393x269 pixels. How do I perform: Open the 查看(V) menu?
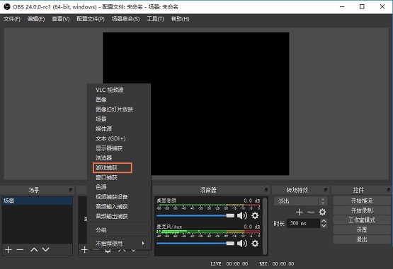pos(61,19)
